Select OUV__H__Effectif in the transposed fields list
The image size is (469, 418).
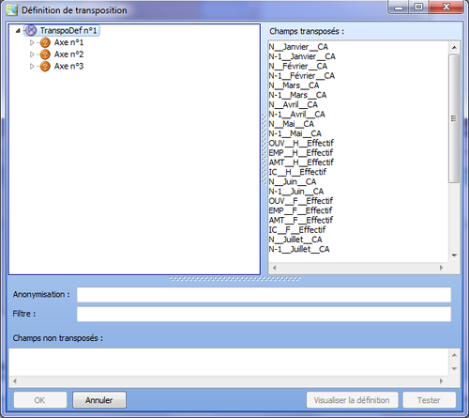click(x=301, y=143)
